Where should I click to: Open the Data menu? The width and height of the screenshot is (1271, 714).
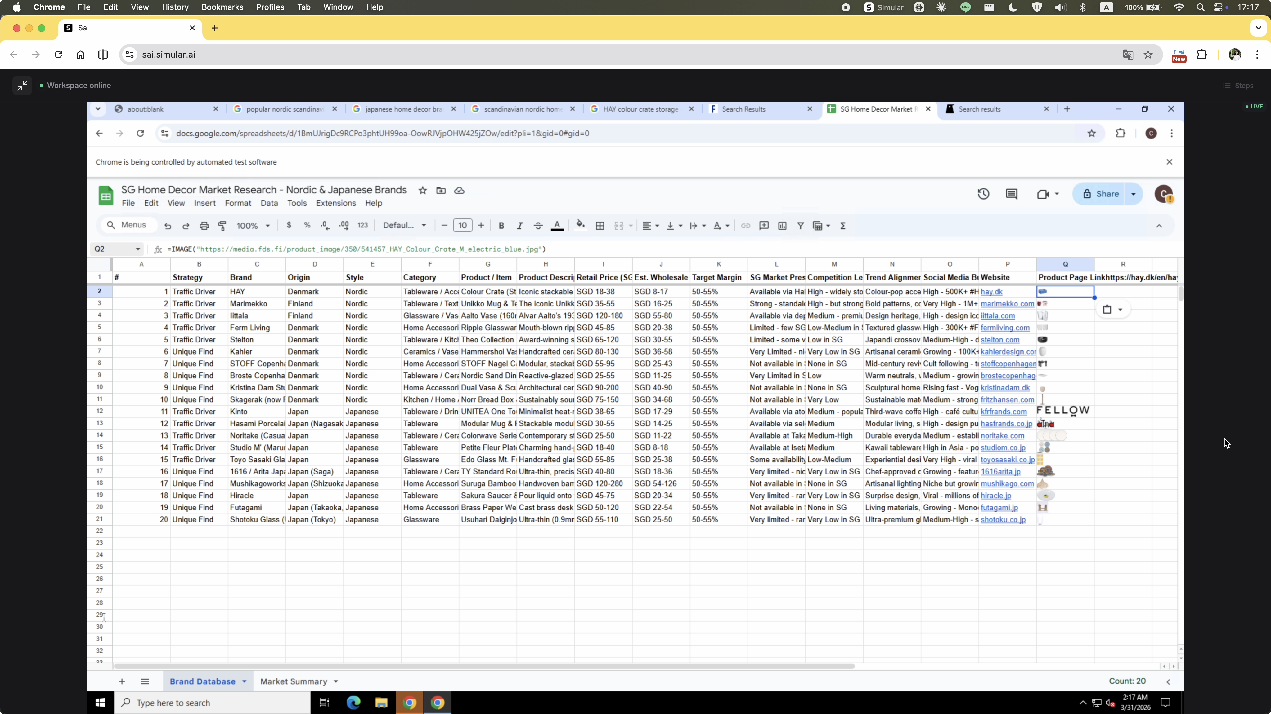269,203
